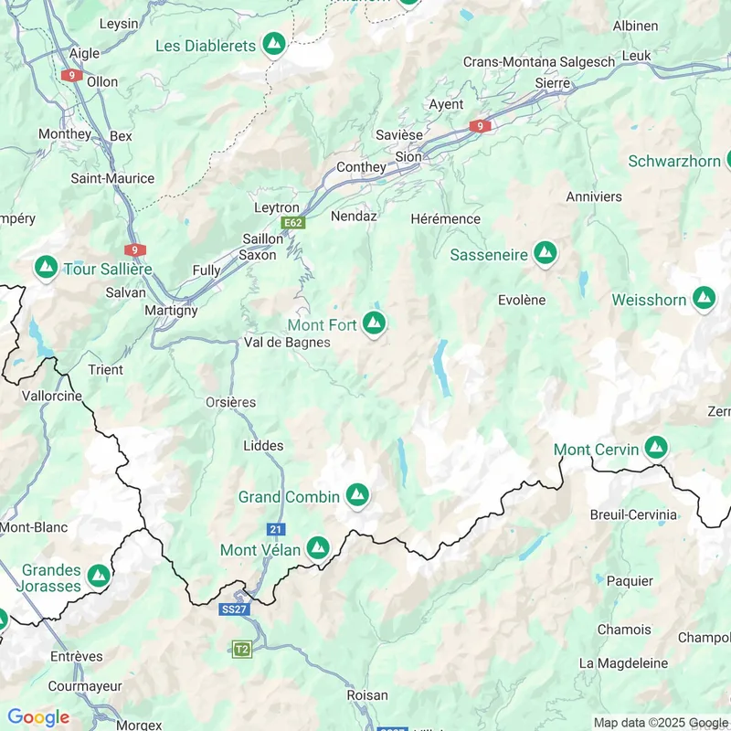Select the Mont Fort peak pin
This screenshot has width=731, height=731.
374,323
